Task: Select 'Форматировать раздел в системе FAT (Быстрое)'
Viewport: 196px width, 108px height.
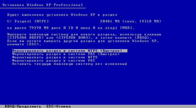Action: click(x=66, y=54)
